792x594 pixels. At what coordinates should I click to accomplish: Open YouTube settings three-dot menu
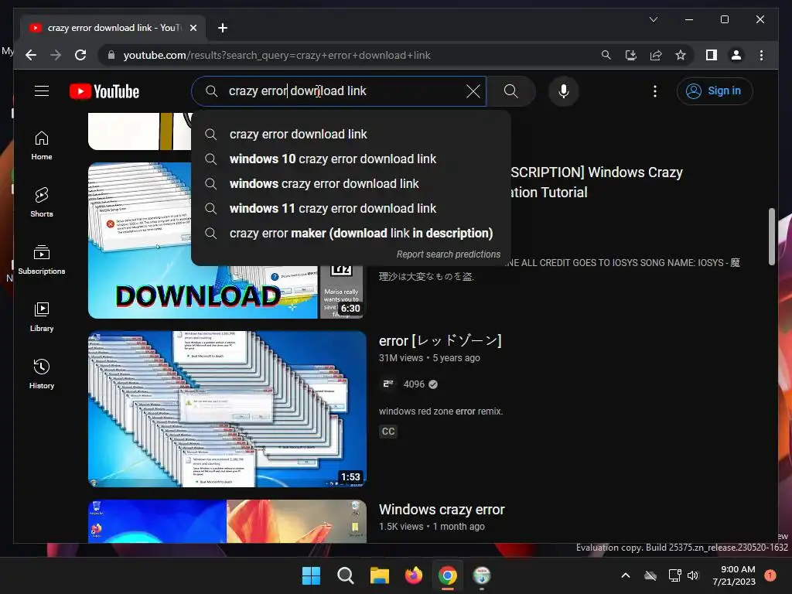tap(655, 91)
